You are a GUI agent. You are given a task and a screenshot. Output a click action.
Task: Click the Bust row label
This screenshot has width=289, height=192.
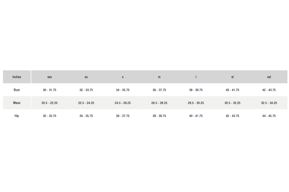click(x=17, y=90)
